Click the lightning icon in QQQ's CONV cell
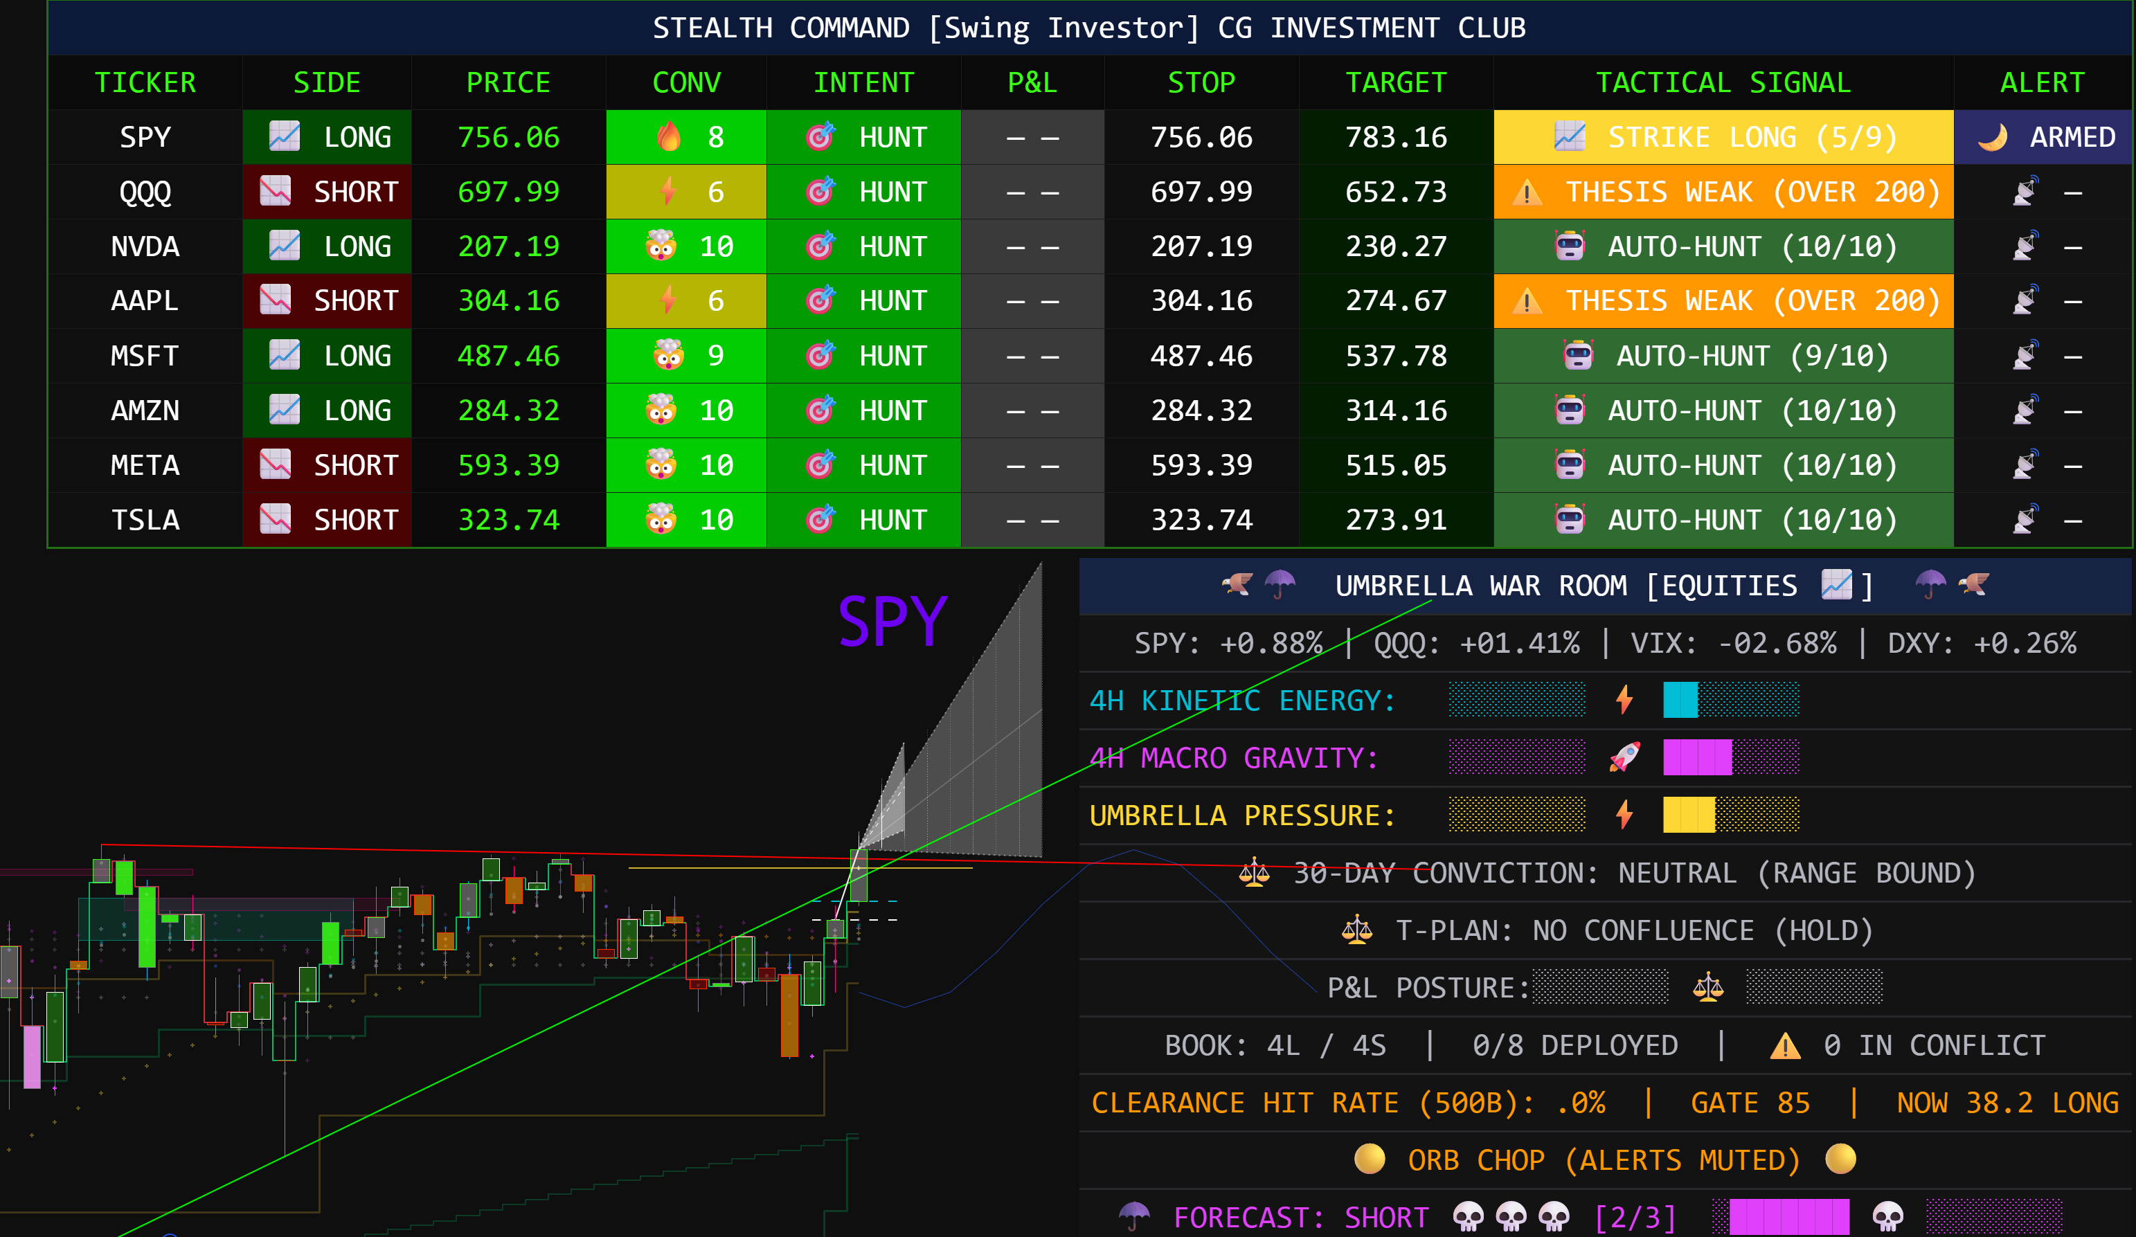2136x1237 pixels. point(669,190)
